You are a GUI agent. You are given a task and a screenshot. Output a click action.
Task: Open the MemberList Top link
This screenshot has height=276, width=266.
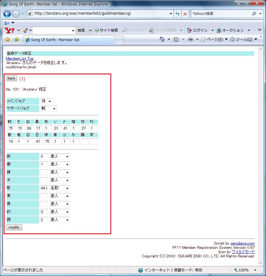(20, 59)
